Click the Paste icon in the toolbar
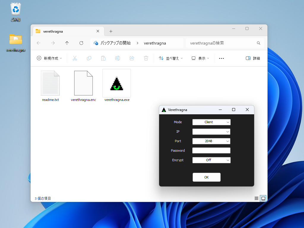 (x=103, y=58)
